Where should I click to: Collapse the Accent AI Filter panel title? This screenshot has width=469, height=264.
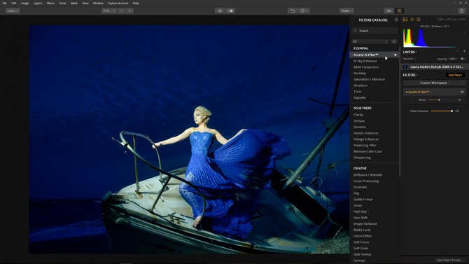pyautogui.click(x=419, y=92)
